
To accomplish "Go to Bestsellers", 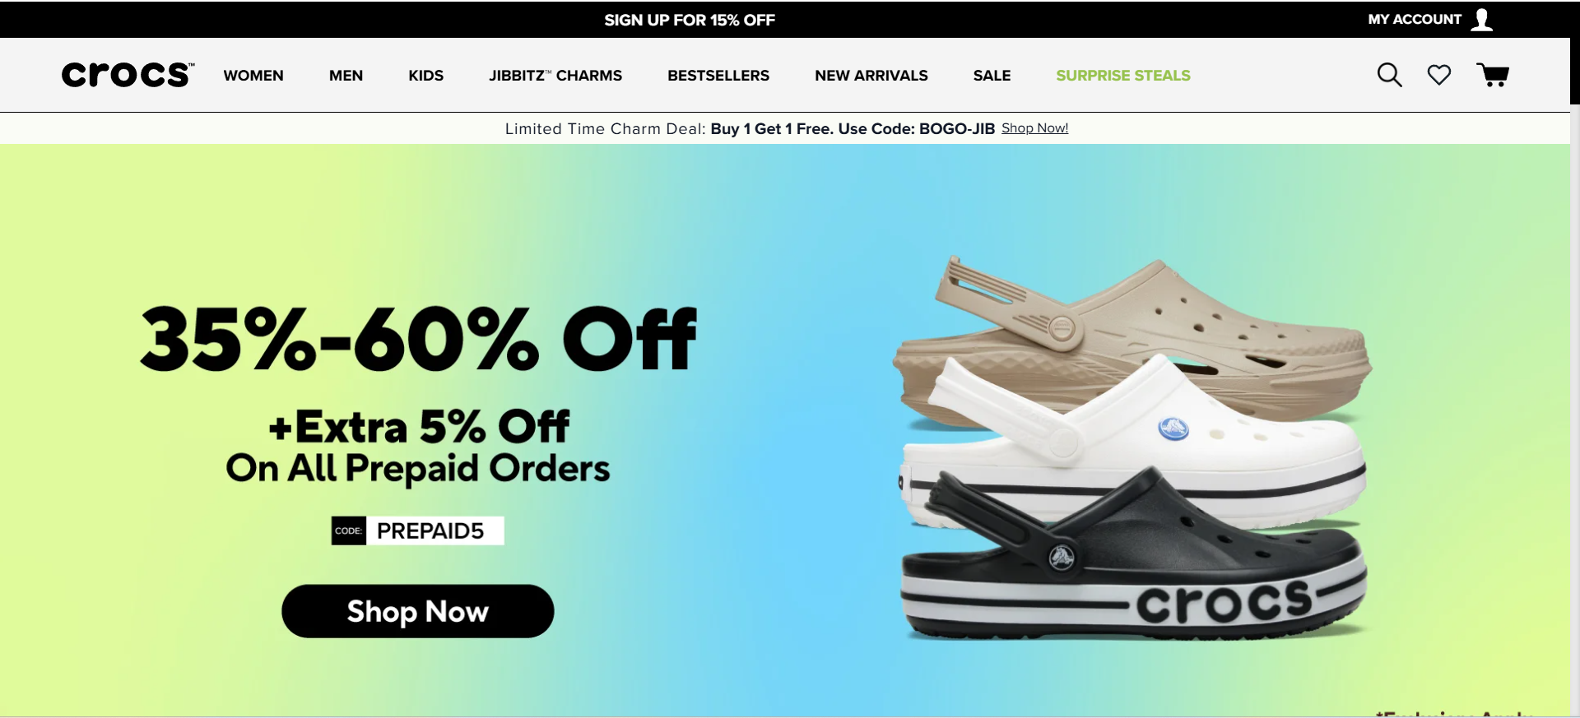I will tap(718, 76).
